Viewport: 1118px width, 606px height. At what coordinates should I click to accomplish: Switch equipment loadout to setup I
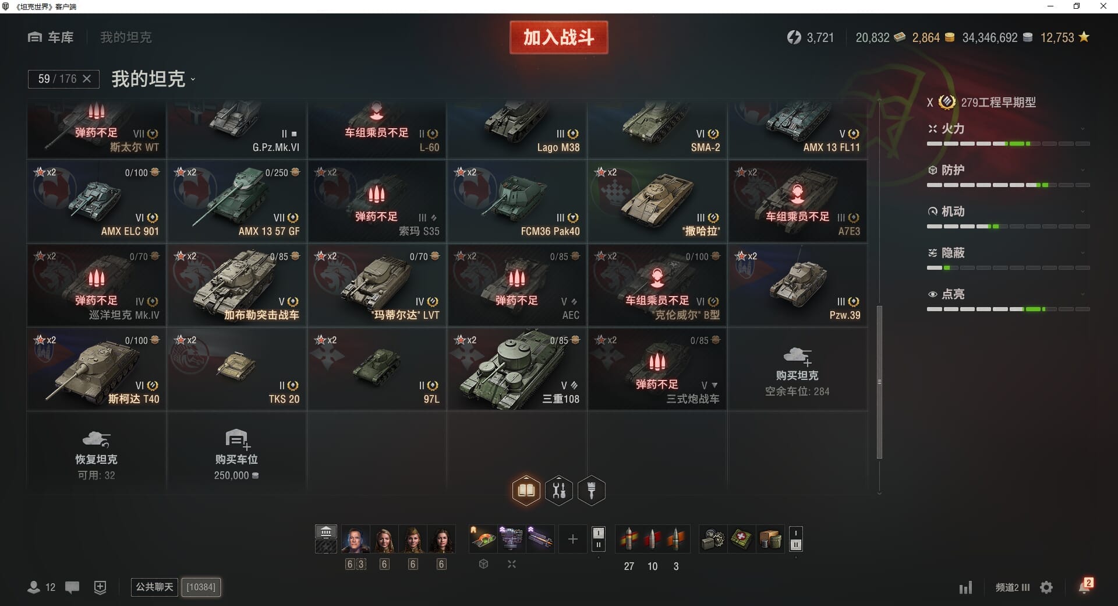(x=598, y=533)
